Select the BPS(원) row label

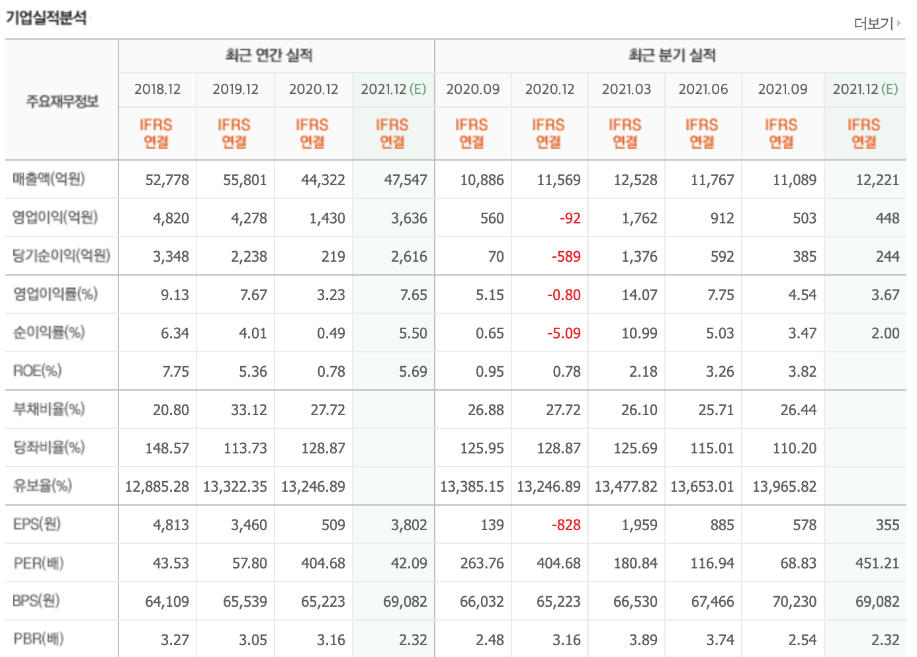36,601
